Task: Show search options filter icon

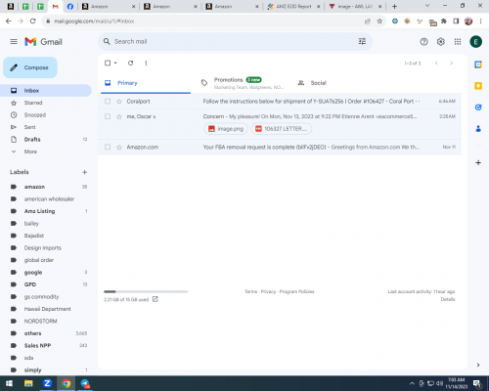Action: click(x=362, y=41)
